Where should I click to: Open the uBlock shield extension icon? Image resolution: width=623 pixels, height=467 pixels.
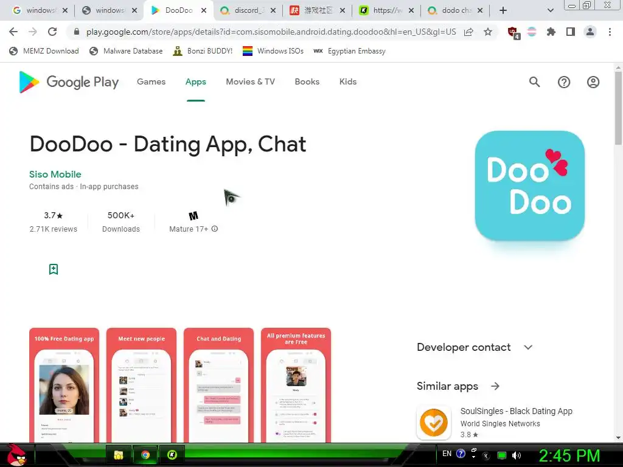coord(513,32)
